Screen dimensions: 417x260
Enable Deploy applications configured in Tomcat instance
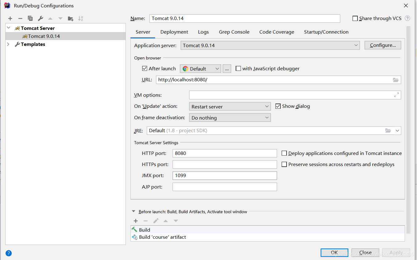coord(284,153)
